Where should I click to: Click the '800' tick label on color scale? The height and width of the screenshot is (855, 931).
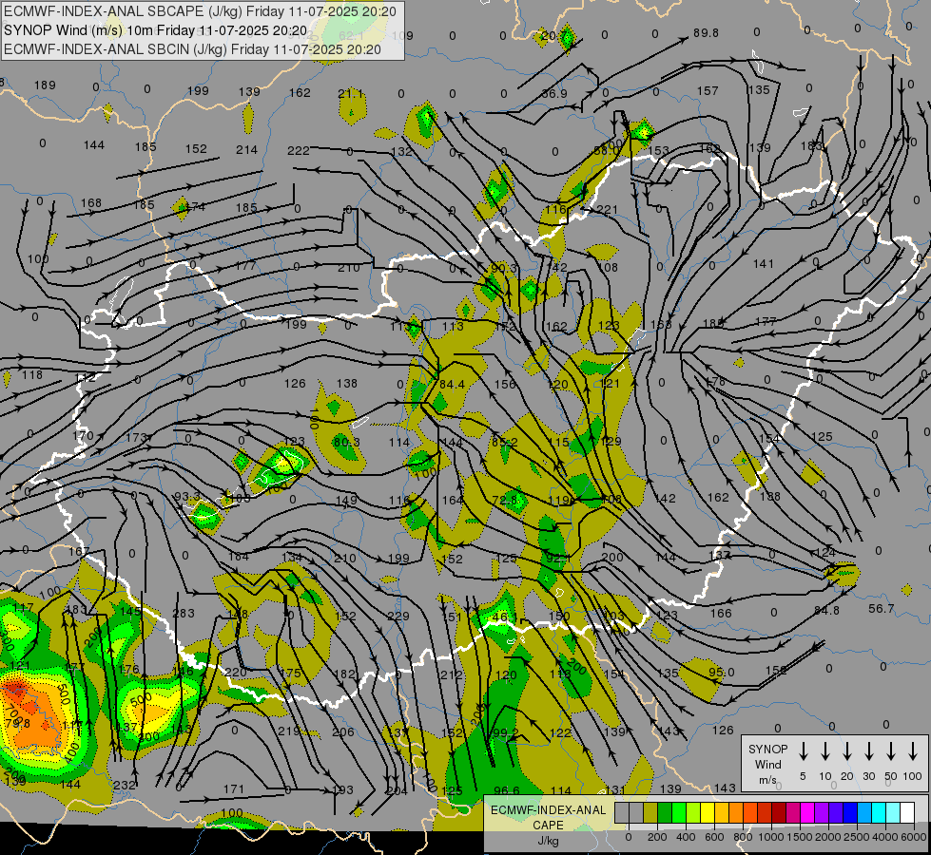(x=743, y=837)
